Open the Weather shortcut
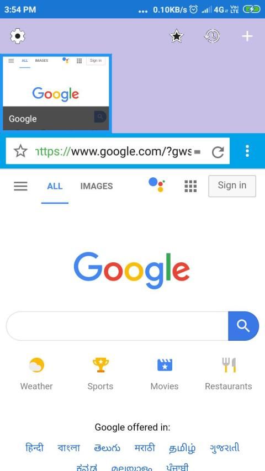 (36, 373)
